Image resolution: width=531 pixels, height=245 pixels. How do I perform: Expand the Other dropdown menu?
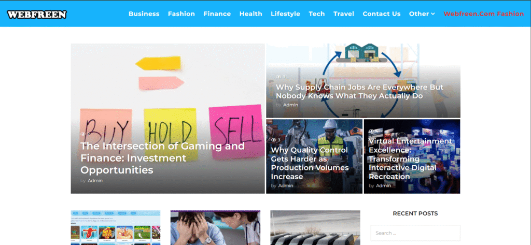422,14
